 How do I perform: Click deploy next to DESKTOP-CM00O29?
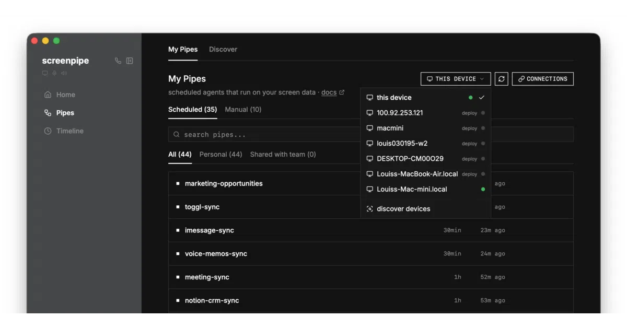(x=469, y=159)
